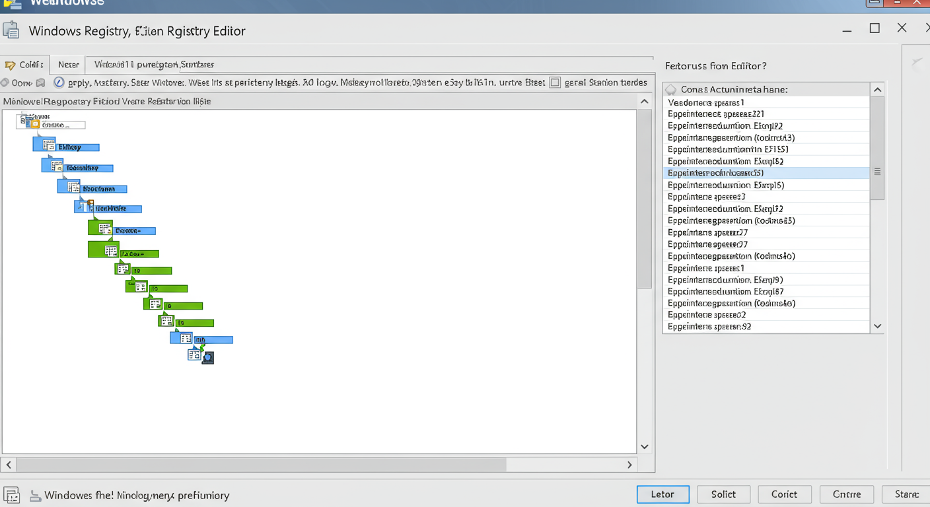This screenshot has width=930, height=507.
Task: Click the Tooanitny node's table icon
Action: point(57,166)
